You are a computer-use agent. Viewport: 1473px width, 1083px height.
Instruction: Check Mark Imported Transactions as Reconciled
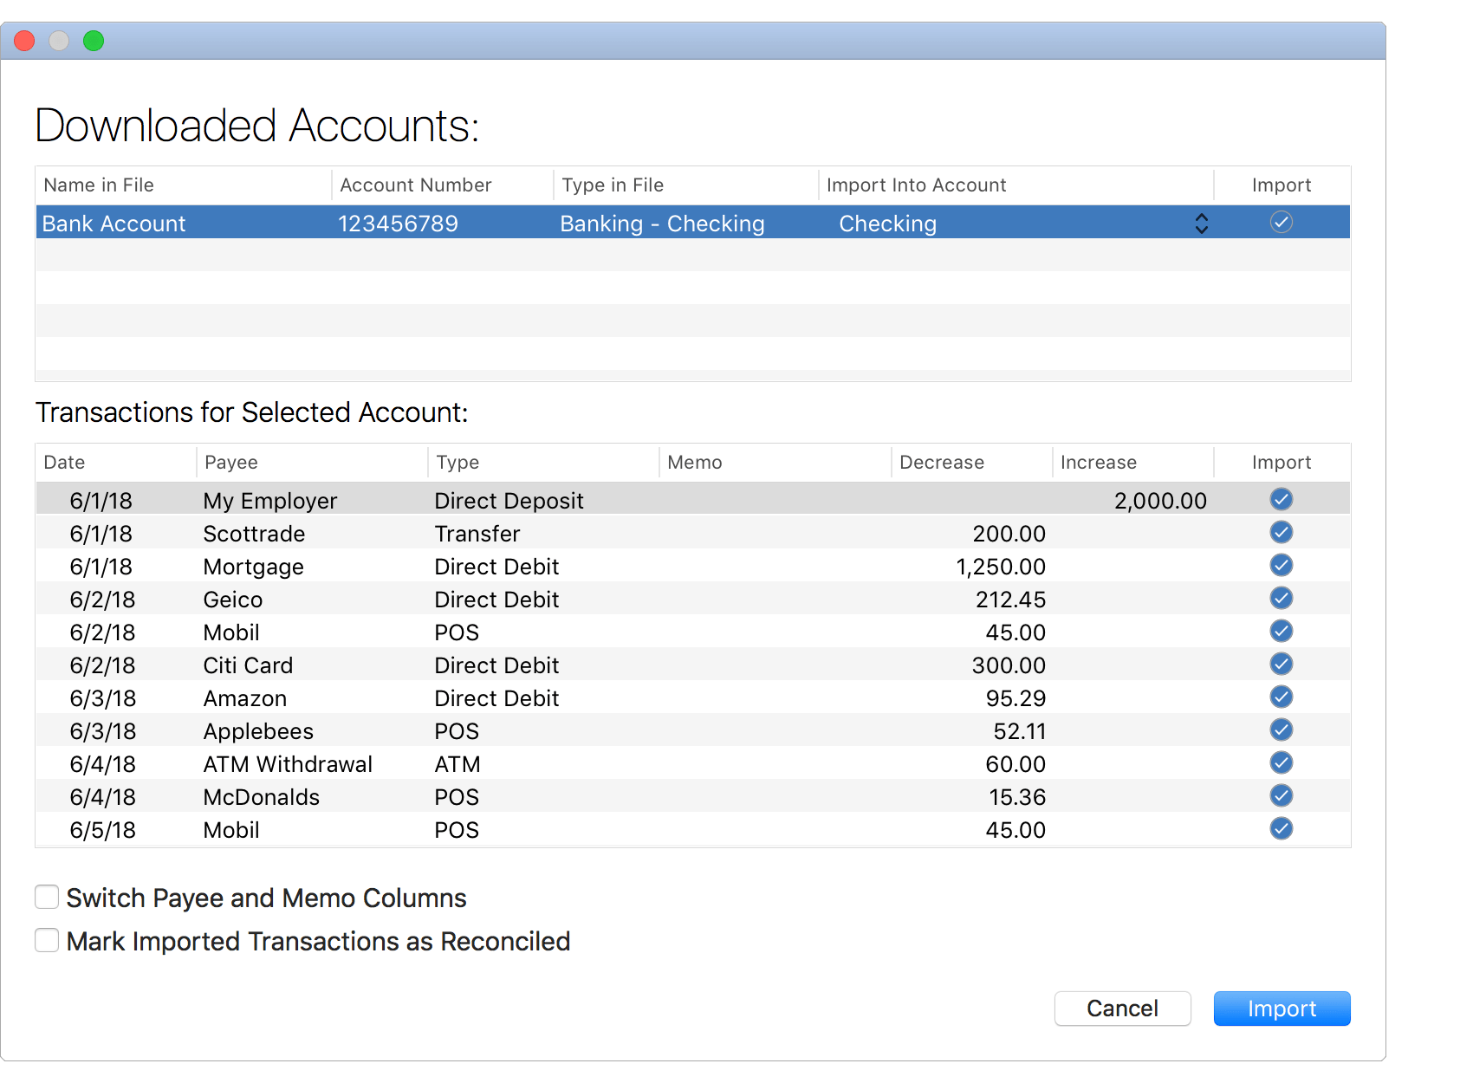47,940
